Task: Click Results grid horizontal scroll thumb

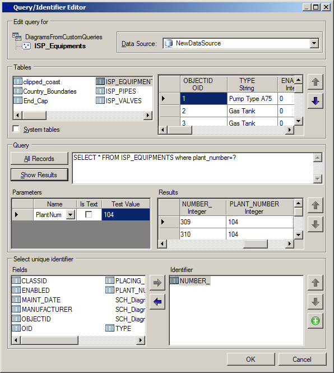Action: 256,244
